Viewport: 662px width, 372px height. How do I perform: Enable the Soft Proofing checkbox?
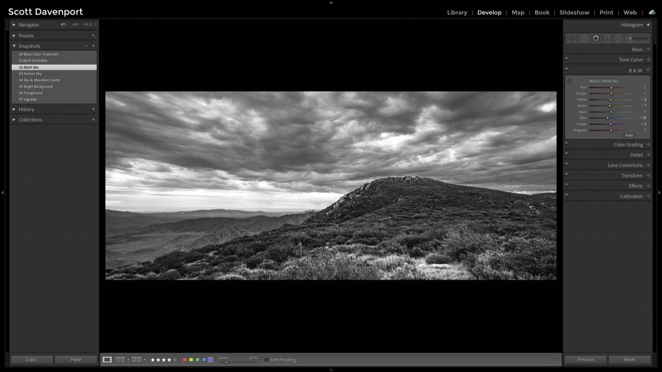pyautogui.click(x=266, y=360)
